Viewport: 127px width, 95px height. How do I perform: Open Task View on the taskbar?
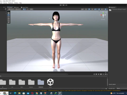[11, 93]
